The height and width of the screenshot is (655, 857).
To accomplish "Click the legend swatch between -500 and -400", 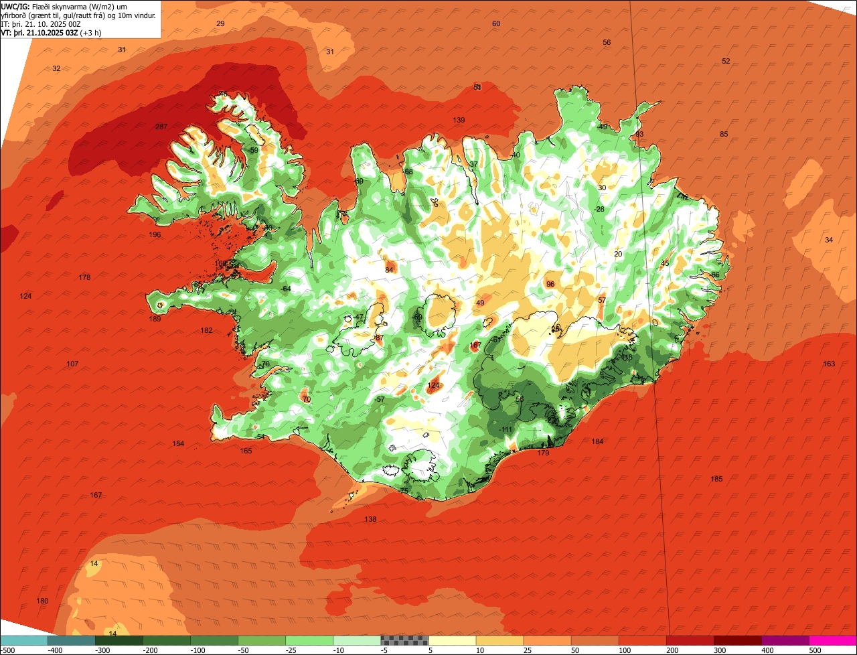I will point(24,640).
